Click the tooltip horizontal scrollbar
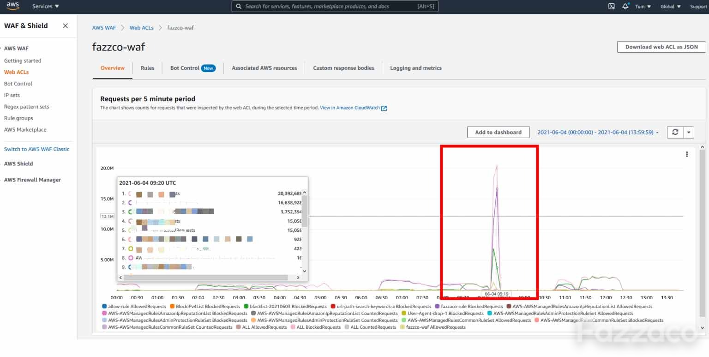Viewport: 709px width, 357px height. click(x=206, y=278)
